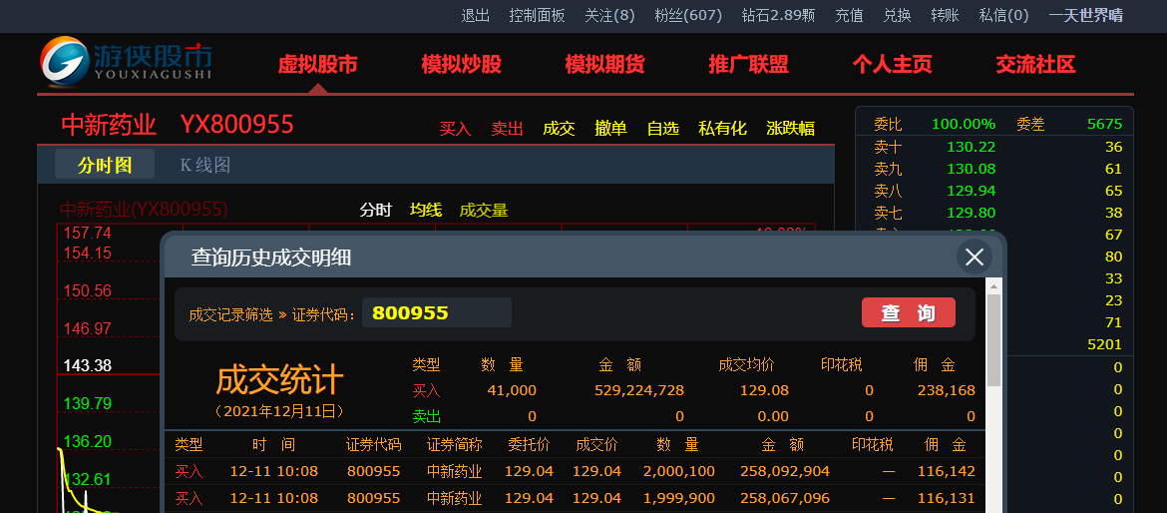Click the commission 116,131
1167x513 pixels.
coord(944,497)
